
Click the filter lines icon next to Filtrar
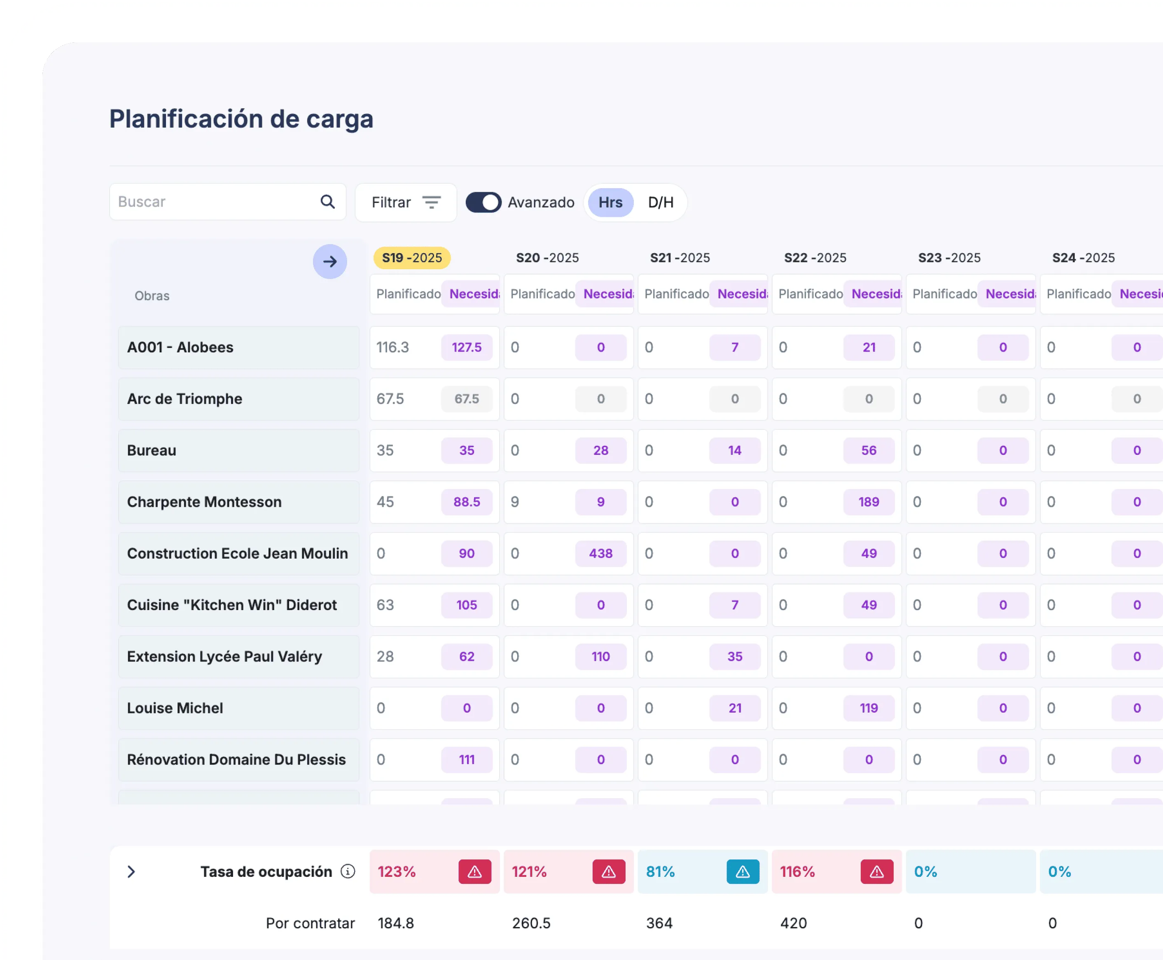[431, 202]
